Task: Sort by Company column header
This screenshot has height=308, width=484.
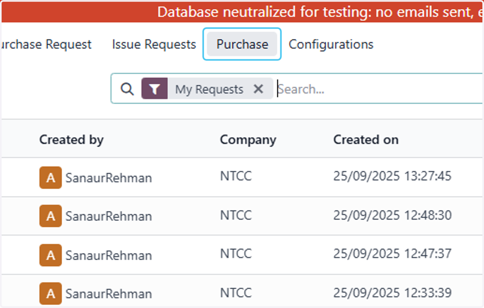Action: 248,140
